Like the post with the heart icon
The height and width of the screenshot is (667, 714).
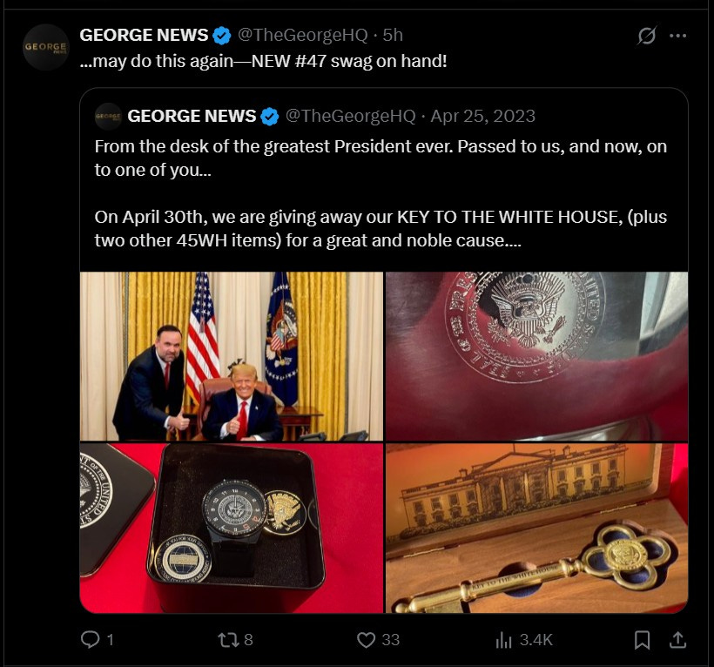coord(366,639)
